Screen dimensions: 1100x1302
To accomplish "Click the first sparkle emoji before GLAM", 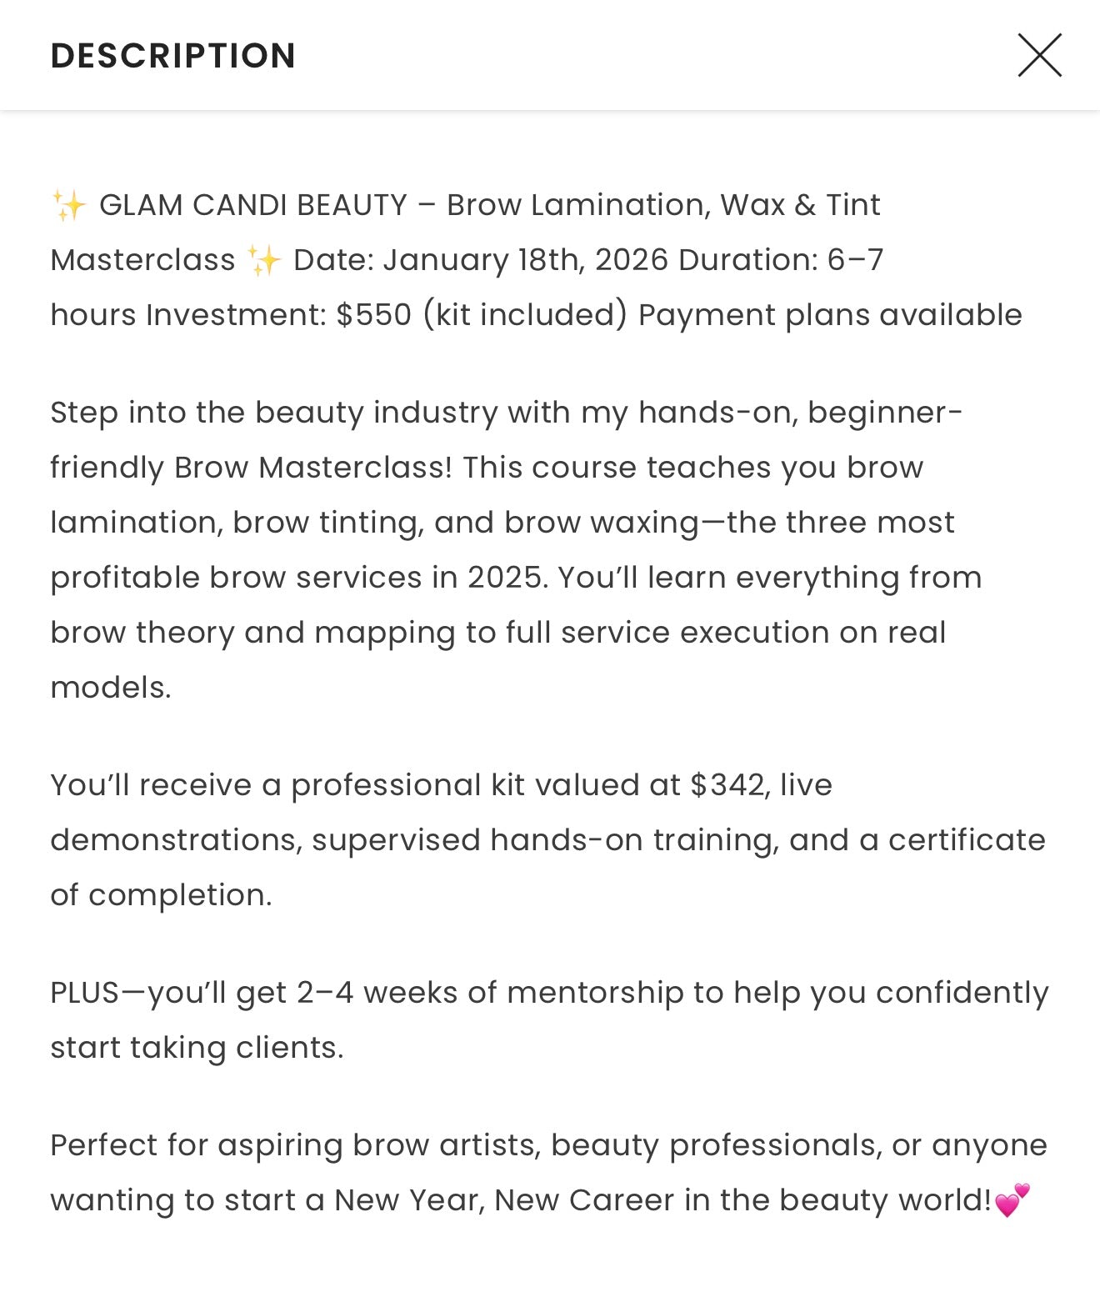I will 69,205.
